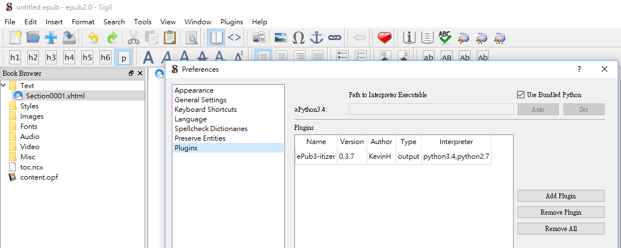Image resolution: width=621 pixels, height=248 pixels.
Task: Create a new epub with the New icon
Action: (x=15, y=38)
